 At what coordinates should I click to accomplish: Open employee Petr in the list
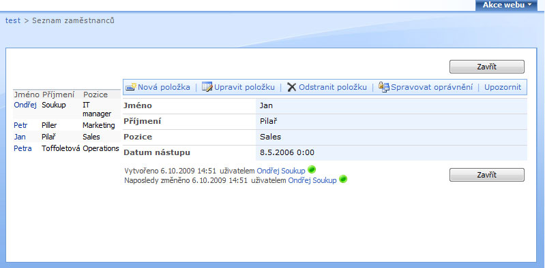(x=20, y=125)
